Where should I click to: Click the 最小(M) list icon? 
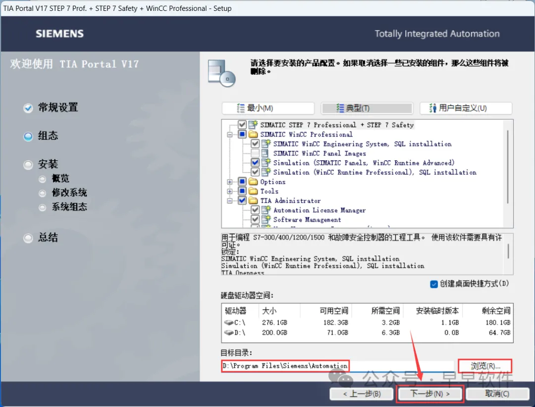click(241, 108)
